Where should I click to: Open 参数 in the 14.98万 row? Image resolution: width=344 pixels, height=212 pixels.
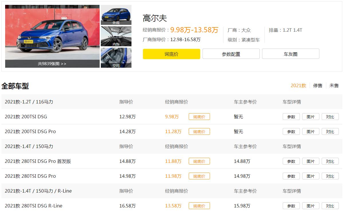pos(291,176)
